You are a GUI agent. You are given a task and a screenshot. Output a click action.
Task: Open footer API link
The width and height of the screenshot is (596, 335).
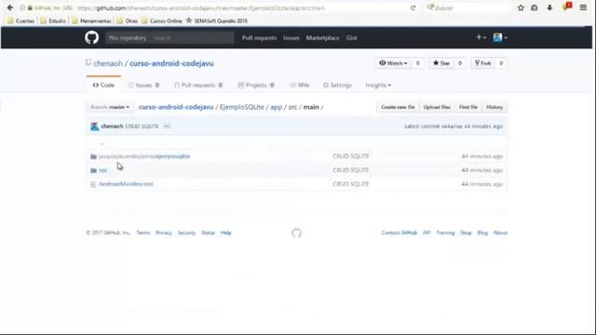point(427,233)
